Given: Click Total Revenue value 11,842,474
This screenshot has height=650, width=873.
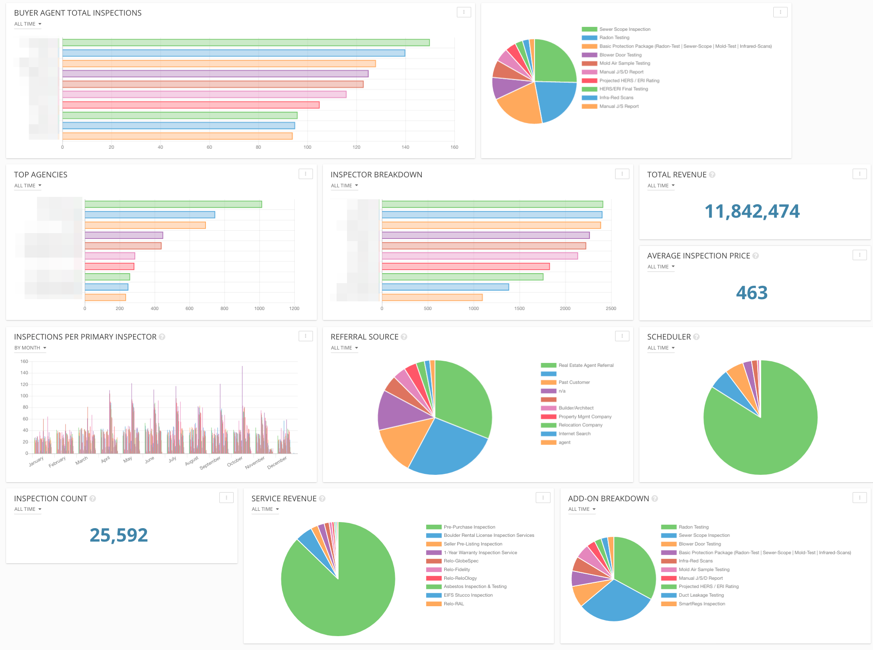Looking at the screenshot, I should click(x=752, y=212).
